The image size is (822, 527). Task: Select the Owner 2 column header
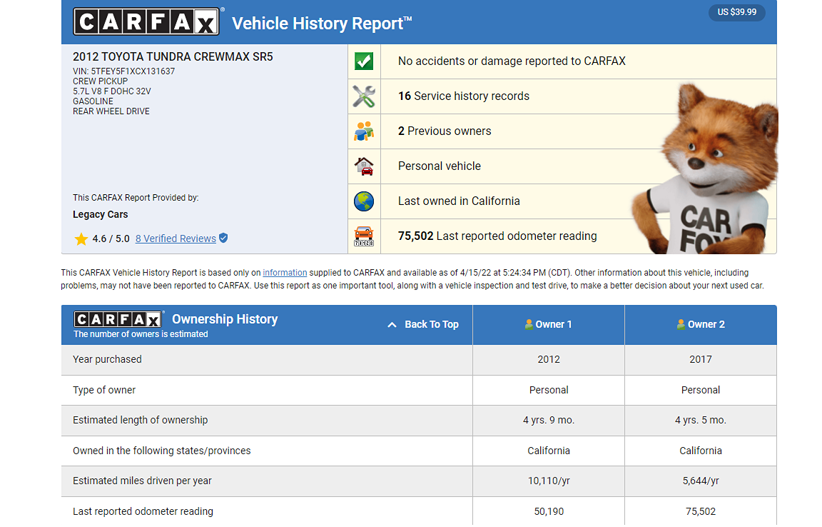pos(700,325)
